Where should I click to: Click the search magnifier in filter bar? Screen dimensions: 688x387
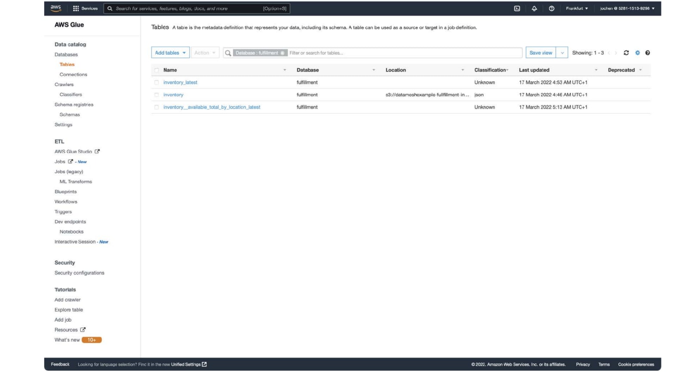(x=228, y=53)
